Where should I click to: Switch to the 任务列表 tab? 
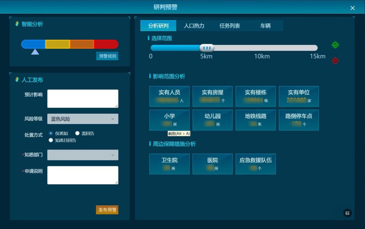pos(230,26)
